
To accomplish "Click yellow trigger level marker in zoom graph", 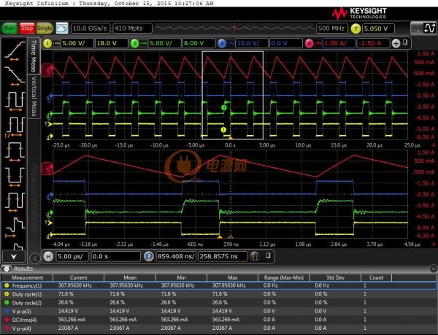I will pyautogui.click(x=50, y=223).
